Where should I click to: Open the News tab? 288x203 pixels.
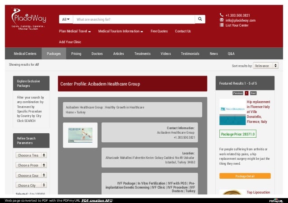click(214, 54)
